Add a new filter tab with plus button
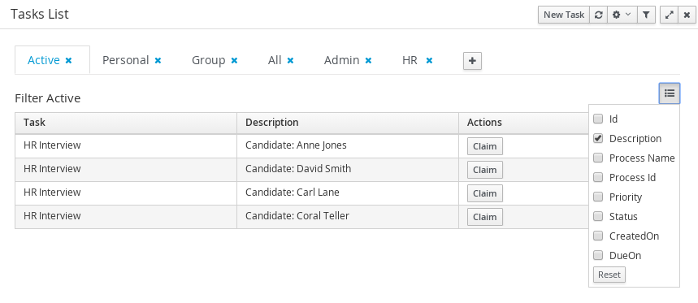The image size is (698, 303). pos(472,61)
